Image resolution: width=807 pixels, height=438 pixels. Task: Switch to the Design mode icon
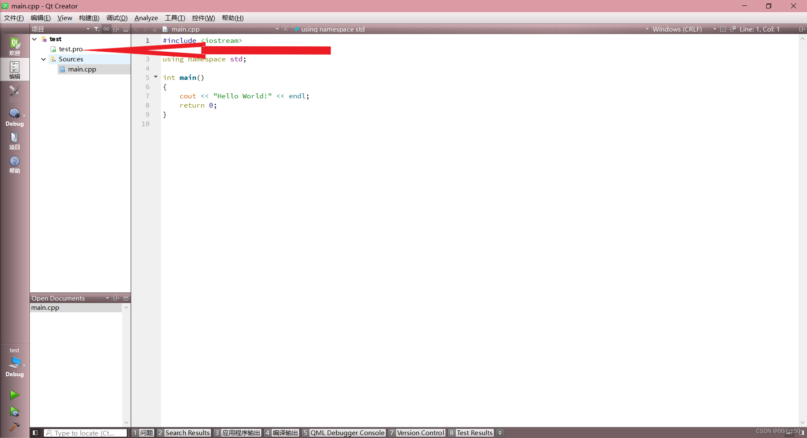[15, 93]
